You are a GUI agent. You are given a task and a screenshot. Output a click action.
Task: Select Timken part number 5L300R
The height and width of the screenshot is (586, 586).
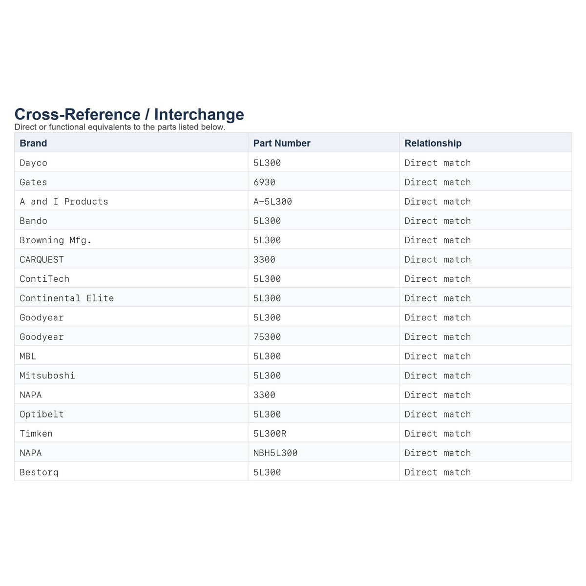pyautogui.click(x=324, y=433)
